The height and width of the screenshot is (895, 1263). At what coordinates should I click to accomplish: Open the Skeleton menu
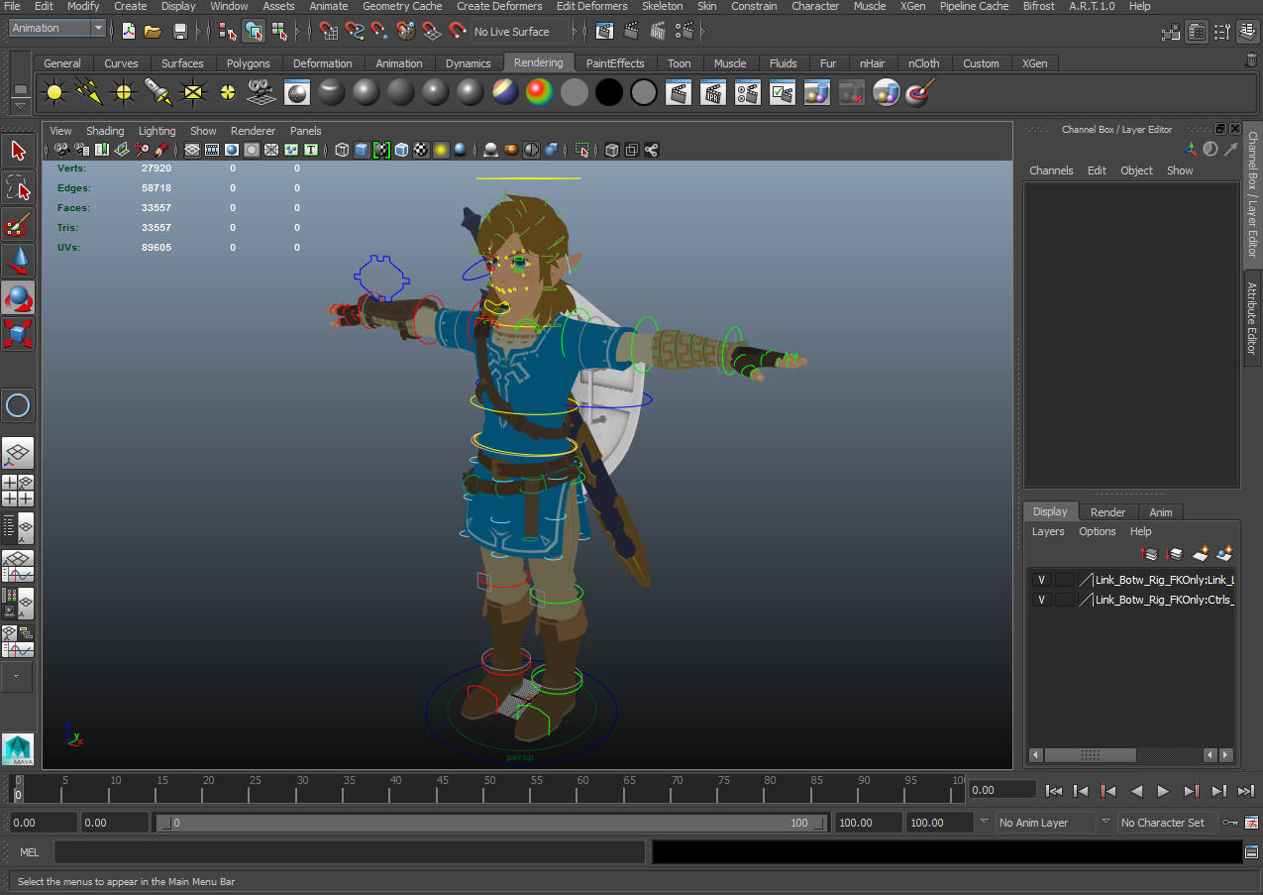pos(662,6)
